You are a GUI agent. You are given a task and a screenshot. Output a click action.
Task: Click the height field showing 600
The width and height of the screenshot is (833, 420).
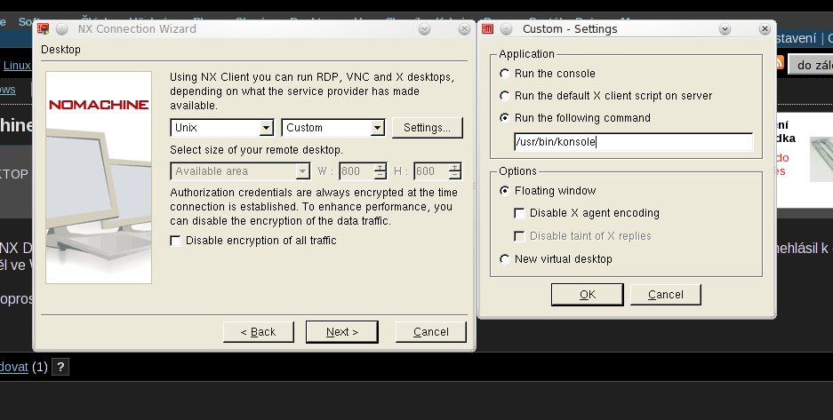point(431,171)
